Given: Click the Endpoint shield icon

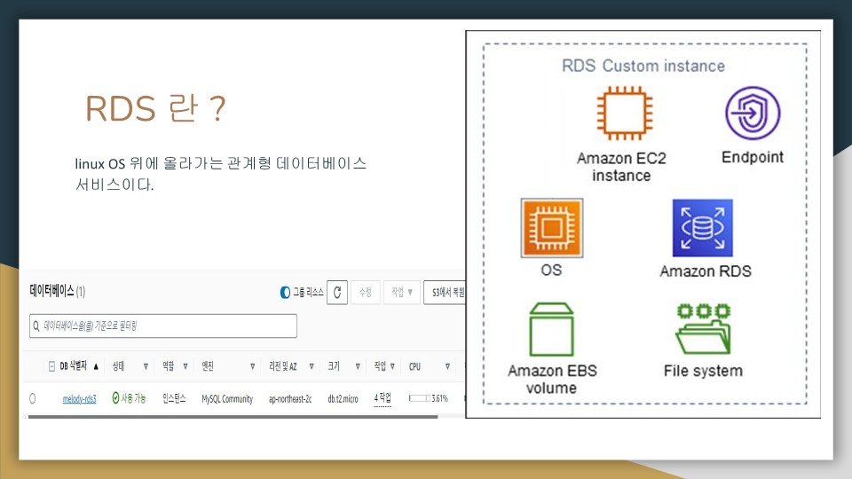Looking at the screenshot, I should (x=753, y=113).
